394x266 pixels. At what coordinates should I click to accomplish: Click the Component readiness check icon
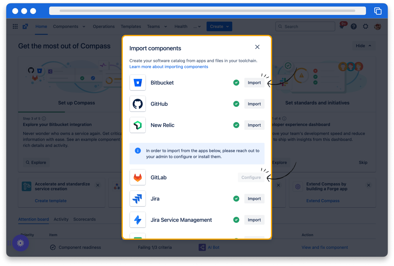(53, 247)
